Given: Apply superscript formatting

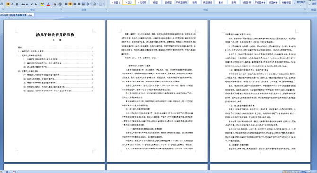Looking at the screenshot, I should (x=32, y=4).
